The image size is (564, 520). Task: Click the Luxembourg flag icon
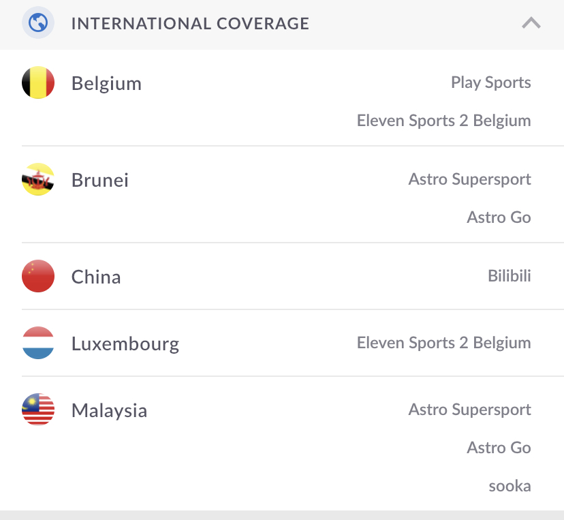click(38, 343)
